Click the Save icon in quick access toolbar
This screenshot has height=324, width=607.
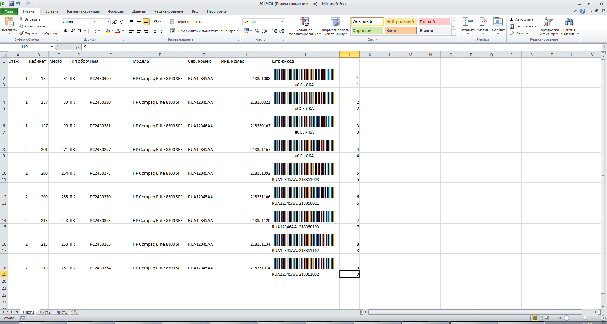click(x=11, y=3)
